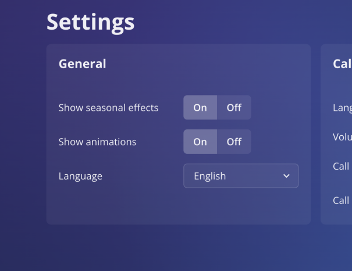Turn on seasonal effects
Screen dimensions: 352x271
tap(200, 108)
